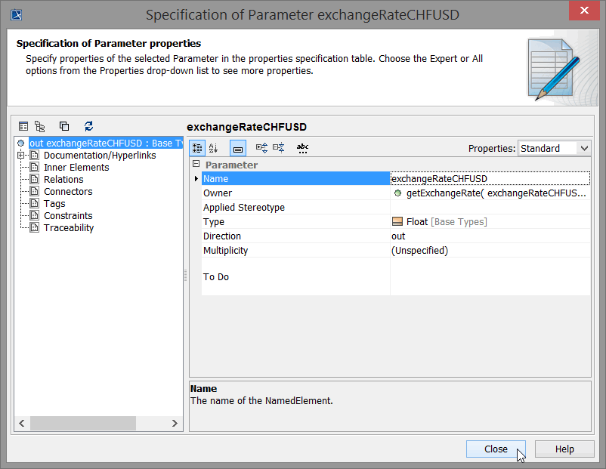
Task: Open the Properties mode dropdown
Action: 554,149
